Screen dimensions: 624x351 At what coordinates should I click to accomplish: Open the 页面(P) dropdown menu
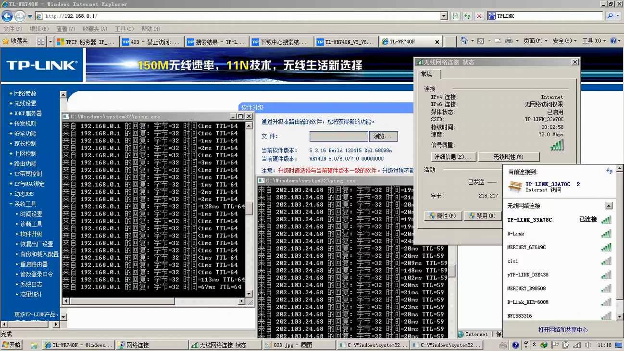point(535,41)
